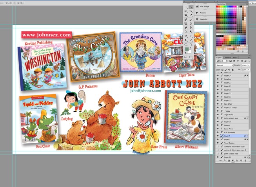Select the Line shape tool

191,40
